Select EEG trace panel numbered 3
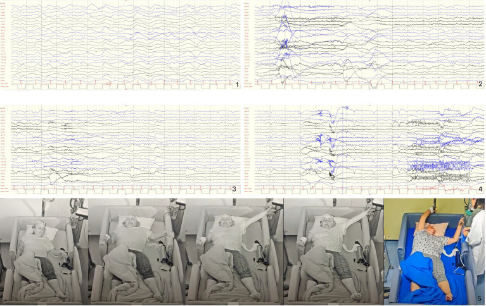486x306 pixels. tap(121, 150)
